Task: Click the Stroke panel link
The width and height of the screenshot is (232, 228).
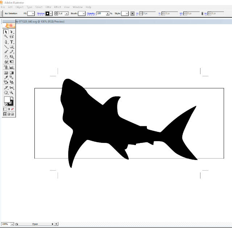Action: click(x=41, y=13)
